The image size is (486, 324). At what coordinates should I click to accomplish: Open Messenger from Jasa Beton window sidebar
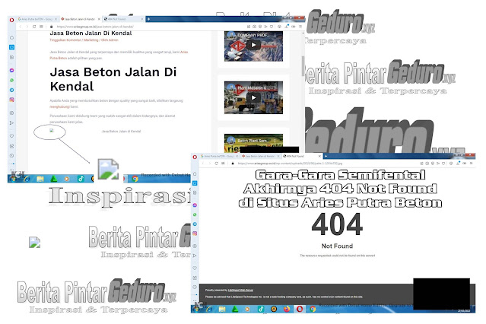click(x=11, y=71)
